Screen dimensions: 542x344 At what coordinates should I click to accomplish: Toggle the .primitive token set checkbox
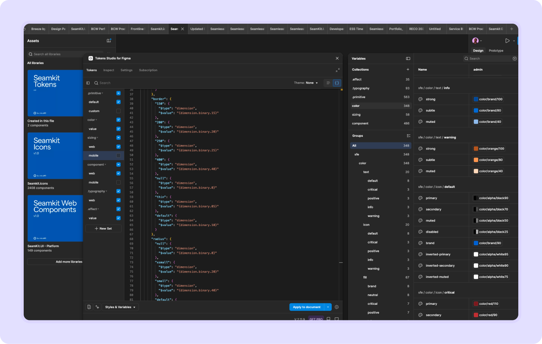click(118, 93)
